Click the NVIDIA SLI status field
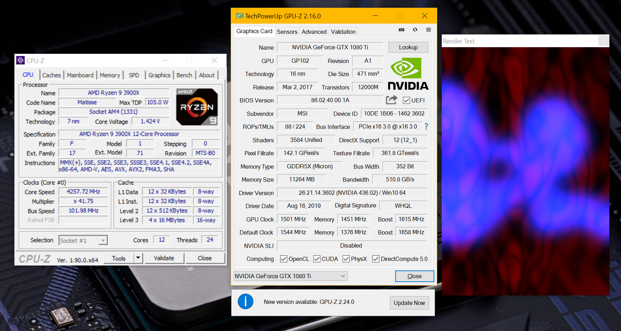Image resolution: width=621 pixels, height=331 pixels. point(352,245)
